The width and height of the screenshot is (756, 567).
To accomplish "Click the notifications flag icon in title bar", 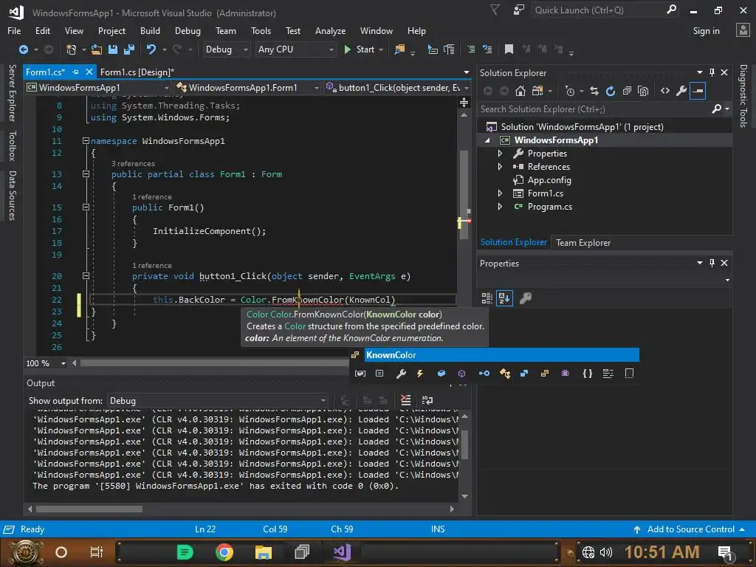I will [495, 10].
